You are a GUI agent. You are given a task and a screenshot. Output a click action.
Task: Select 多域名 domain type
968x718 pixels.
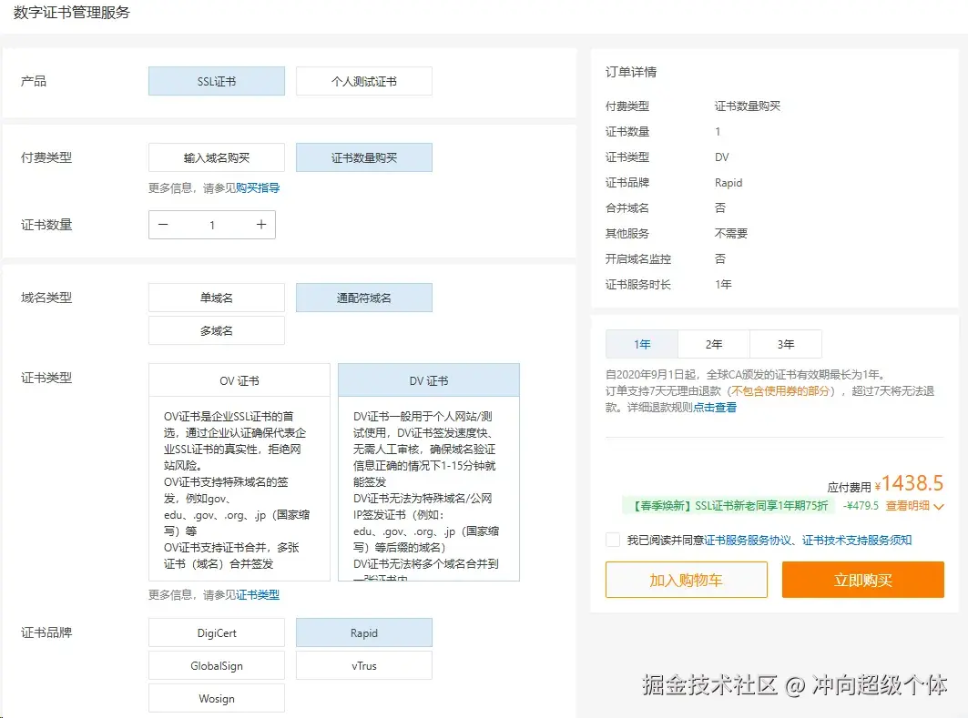217,330
